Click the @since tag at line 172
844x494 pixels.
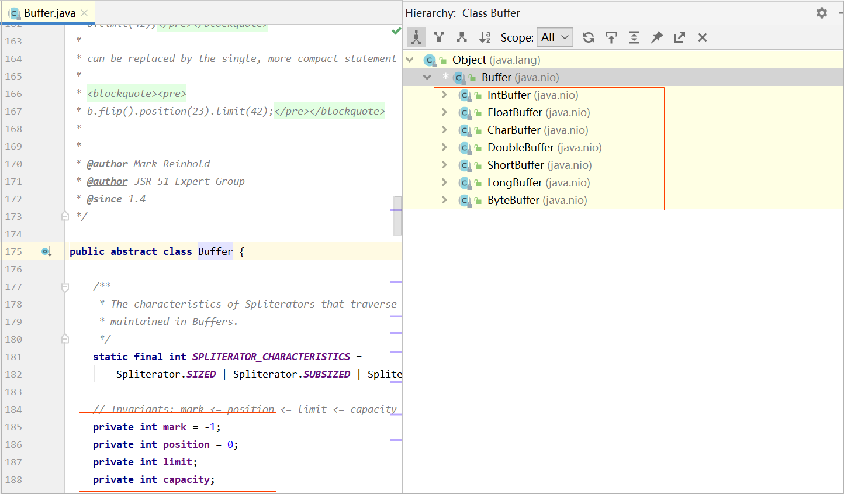pyautogui.click(x=105, y=199)
